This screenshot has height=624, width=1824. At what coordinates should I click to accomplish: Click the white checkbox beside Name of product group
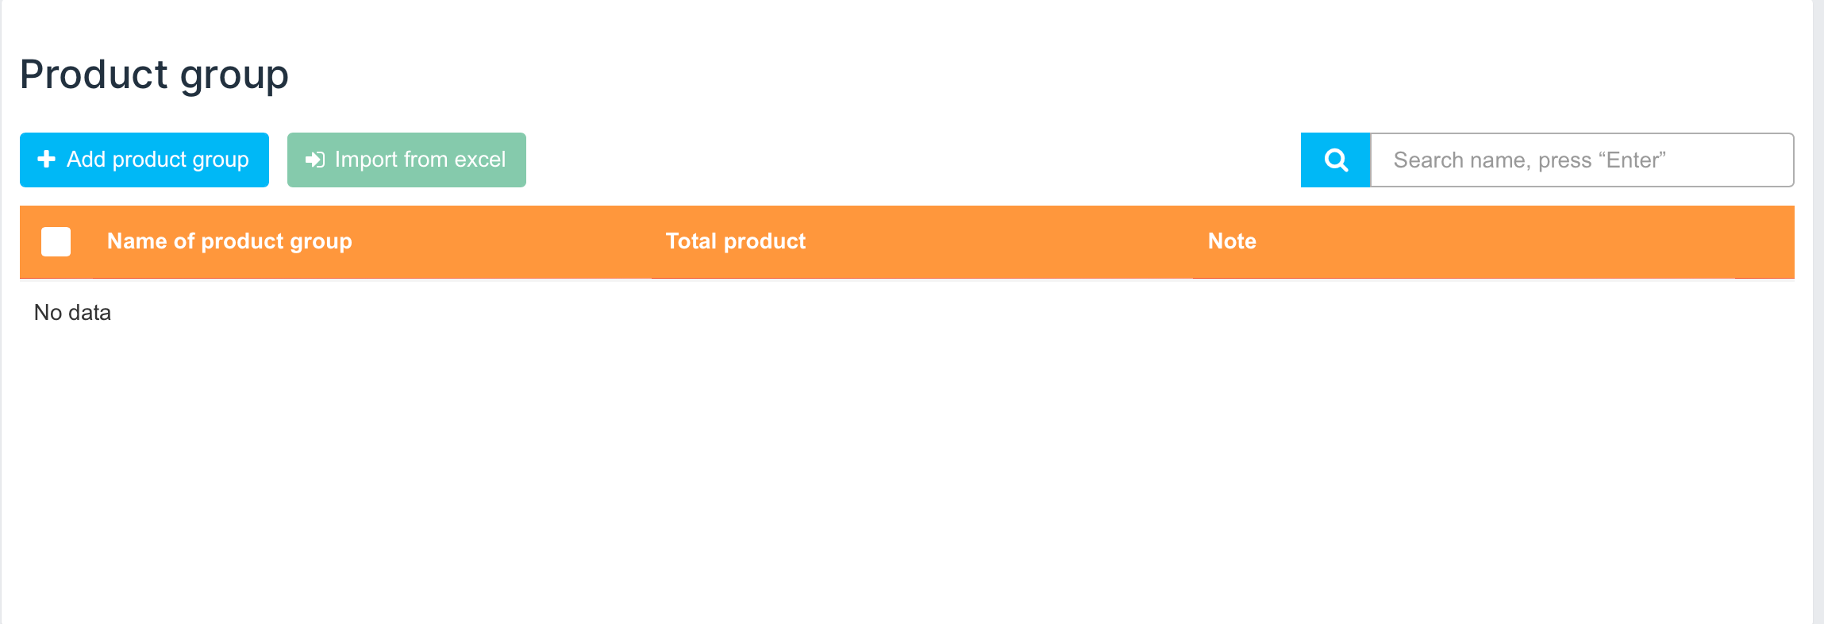[x=56, y=241]
